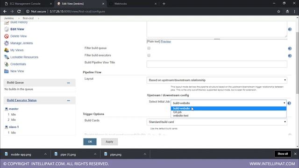299x168 pixels.
Task: Open the browser three-dot menu
Action: tap(294, 11)
